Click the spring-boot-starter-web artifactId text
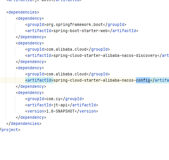The image size is (169, 160). pyautogui.click(x=81, y=31)
